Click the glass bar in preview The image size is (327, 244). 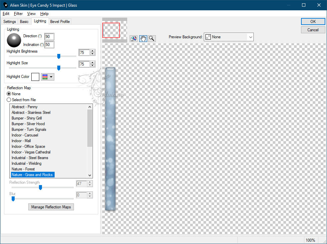click(x=110, y=139)
